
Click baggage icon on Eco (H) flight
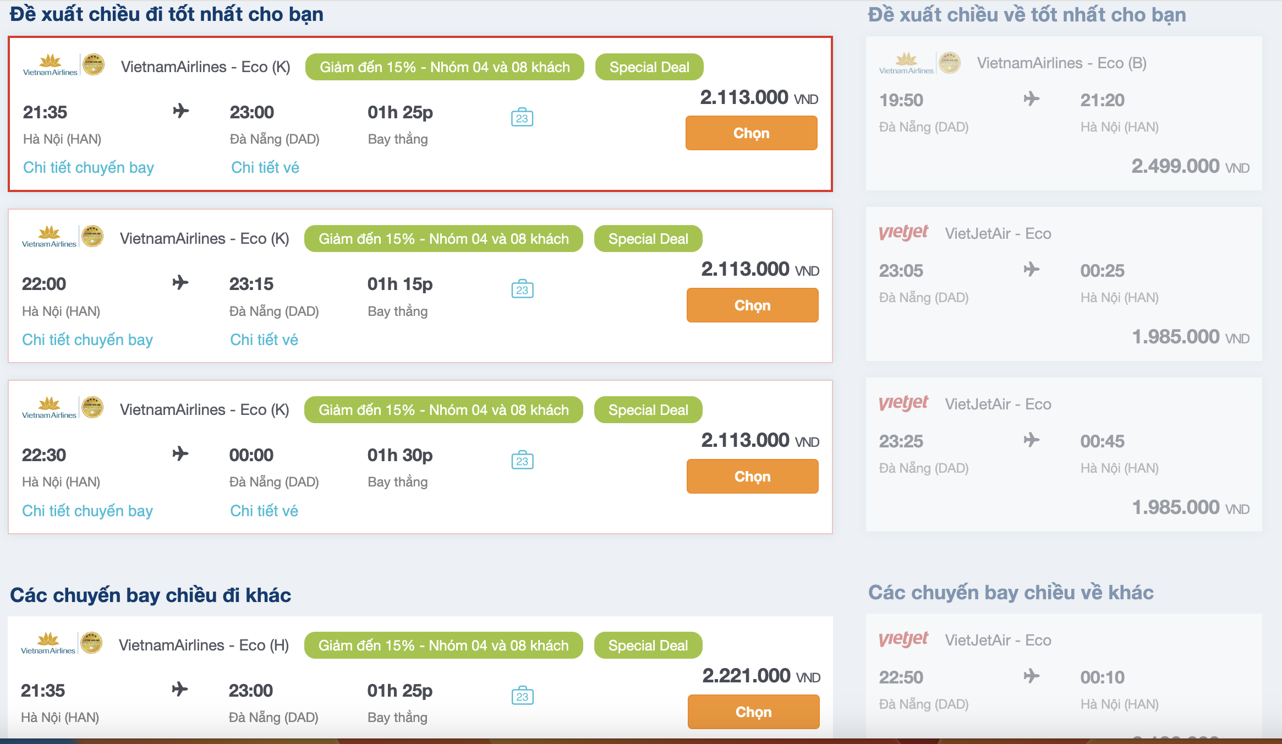(522, 696)
